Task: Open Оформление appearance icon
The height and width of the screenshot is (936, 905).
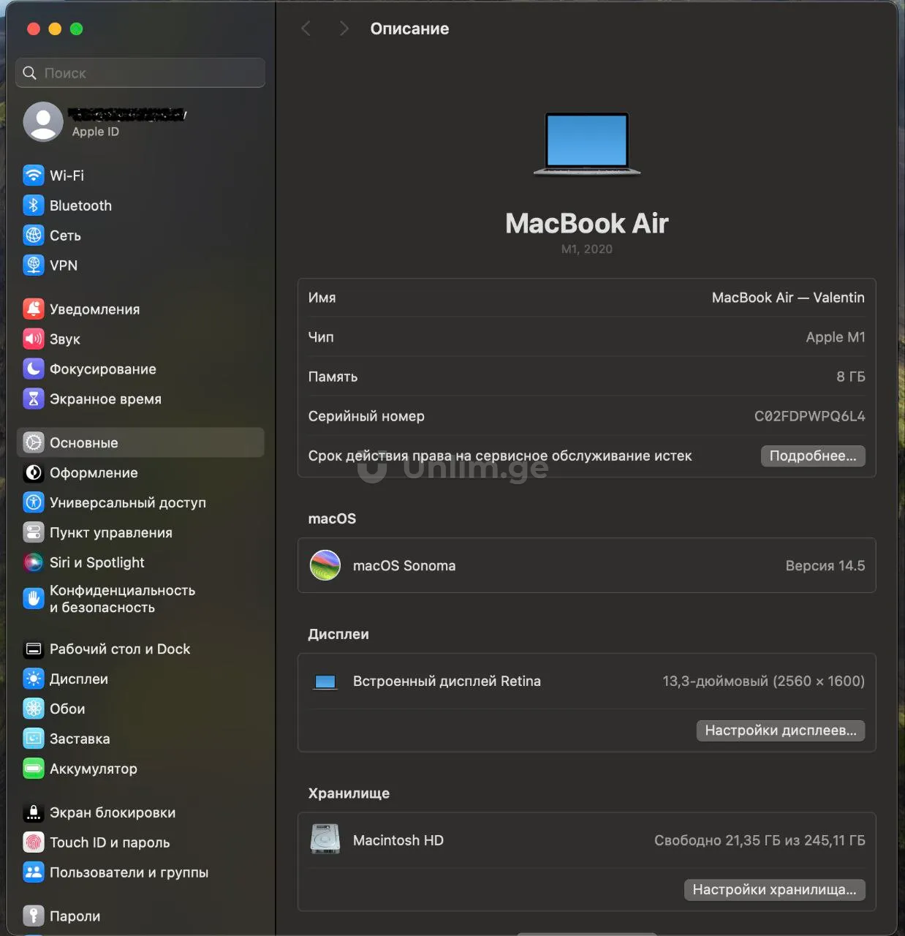Action: pyautogui.click(x=34, y=473)
